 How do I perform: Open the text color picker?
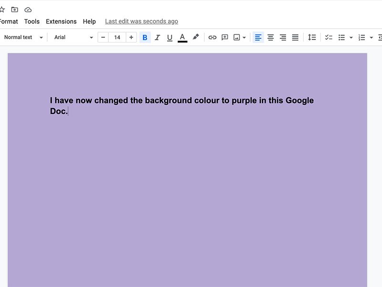tap(183, 37)
